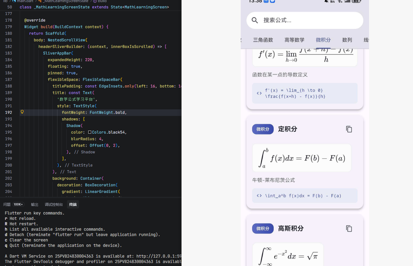The width and height of the screenshot is (413, 266).
Task: Click code icon beside \int_a^b LaTeX
Action: pos(259,196)
